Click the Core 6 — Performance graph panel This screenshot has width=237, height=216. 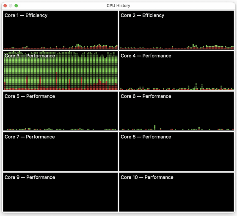tap(176, 111)
